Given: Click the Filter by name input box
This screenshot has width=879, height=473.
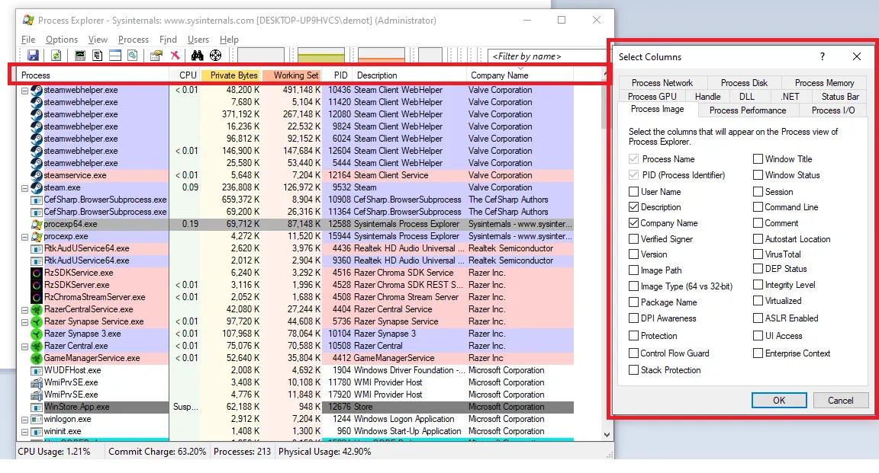Looking at the screenshot, I should tap(546, 56).
